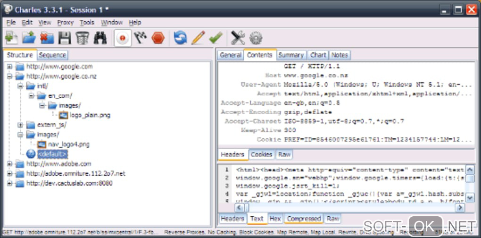Open the File menu
This screenshot has width=481, height=238.
pyautogui.click(x=11, y=22)
